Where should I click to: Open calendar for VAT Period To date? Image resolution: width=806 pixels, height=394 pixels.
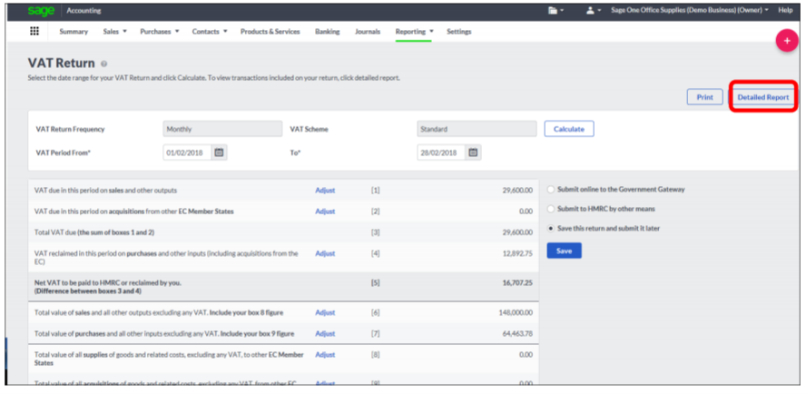474,153
